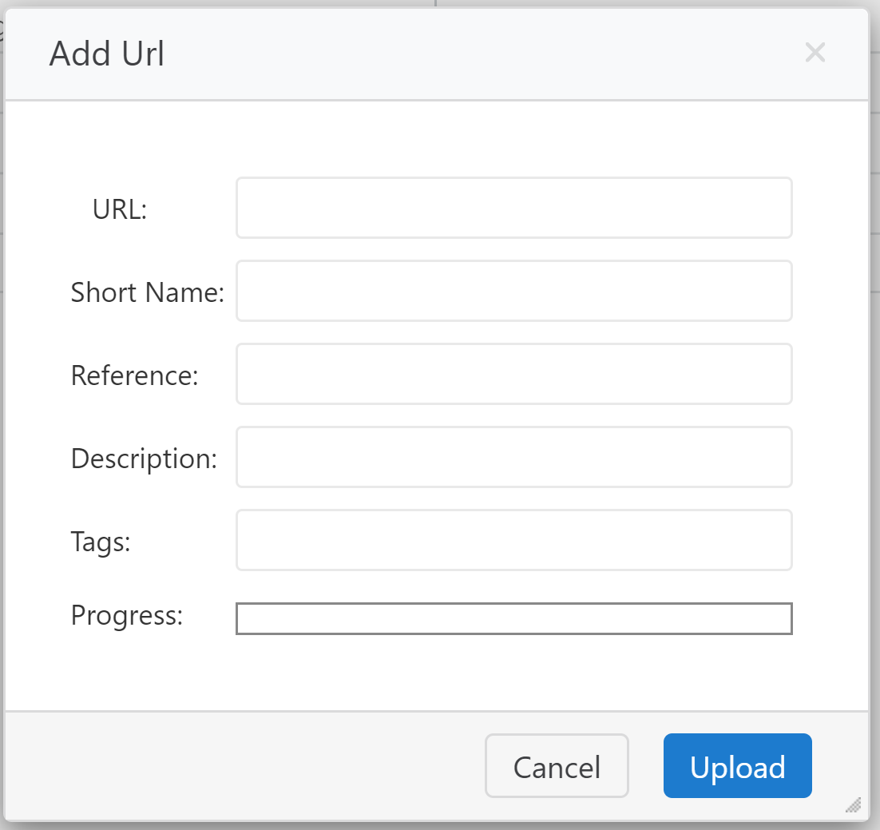The image size is (880, 830).
Task: Click the "URL:" label
Action: [120, 209]
